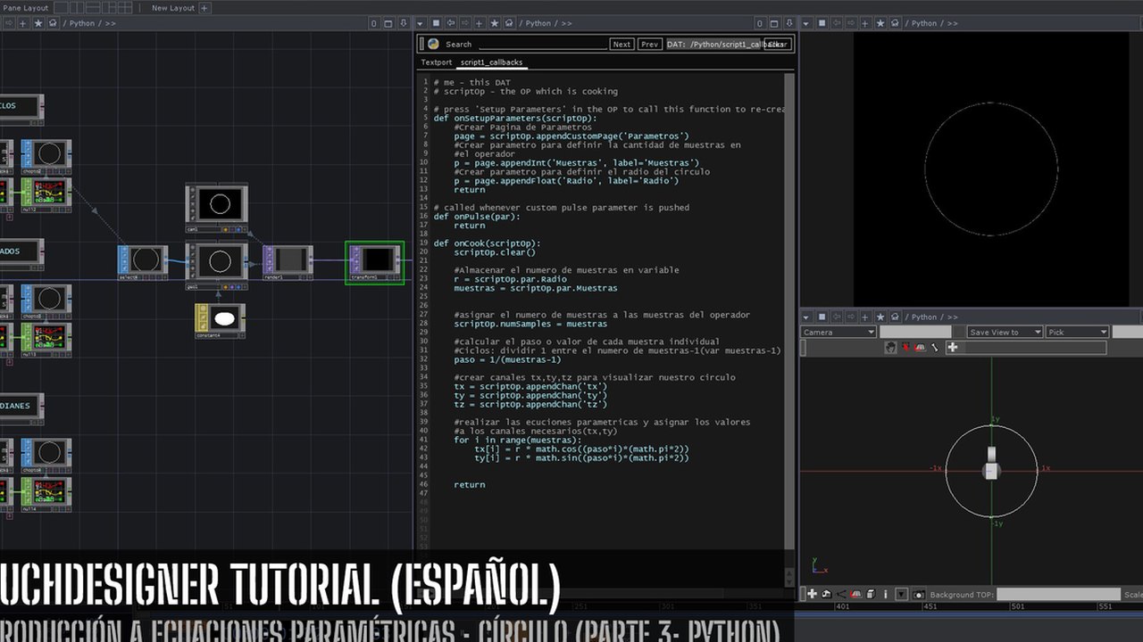Click home view icon in bottom viewer toolbar

click(827, 595)
